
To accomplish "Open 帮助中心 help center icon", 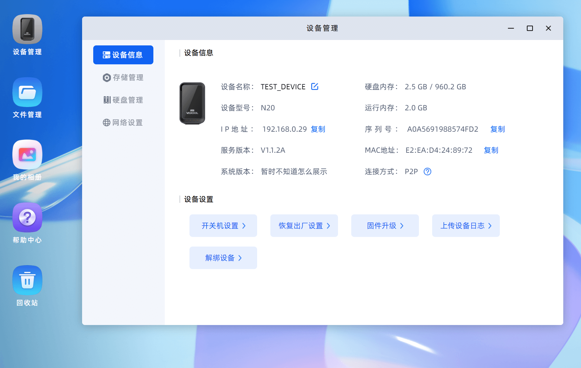I will (27, 218).
